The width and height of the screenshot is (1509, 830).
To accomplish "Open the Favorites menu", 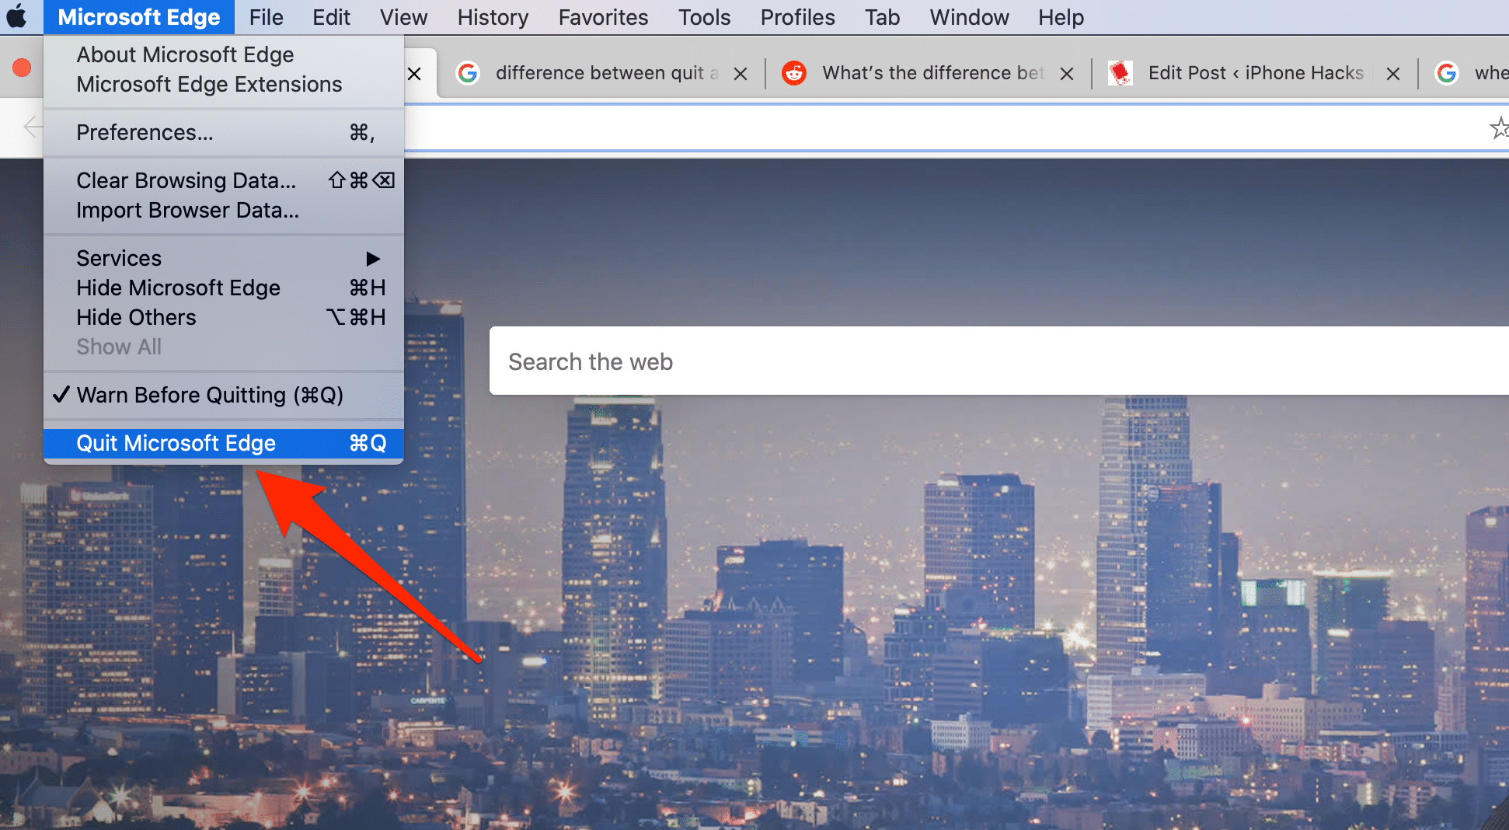I will [603, 17].
